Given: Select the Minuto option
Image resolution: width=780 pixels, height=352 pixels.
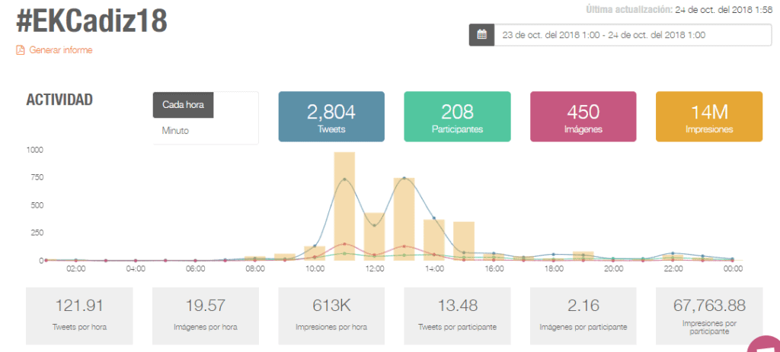Looking at the screenshot, I should coord(175,131).
